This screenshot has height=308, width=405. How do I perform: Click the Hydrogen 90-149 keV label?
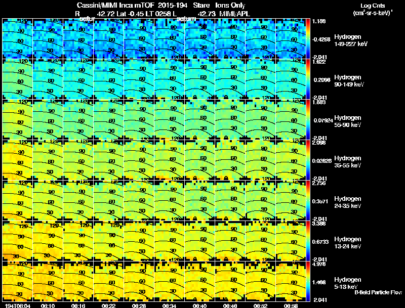(349, 81)
